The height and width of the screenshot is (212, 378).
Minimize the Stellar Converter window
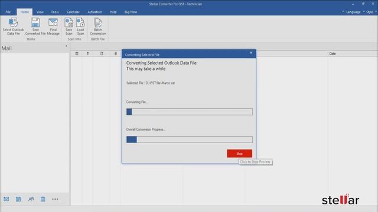(x=353, y=4)
